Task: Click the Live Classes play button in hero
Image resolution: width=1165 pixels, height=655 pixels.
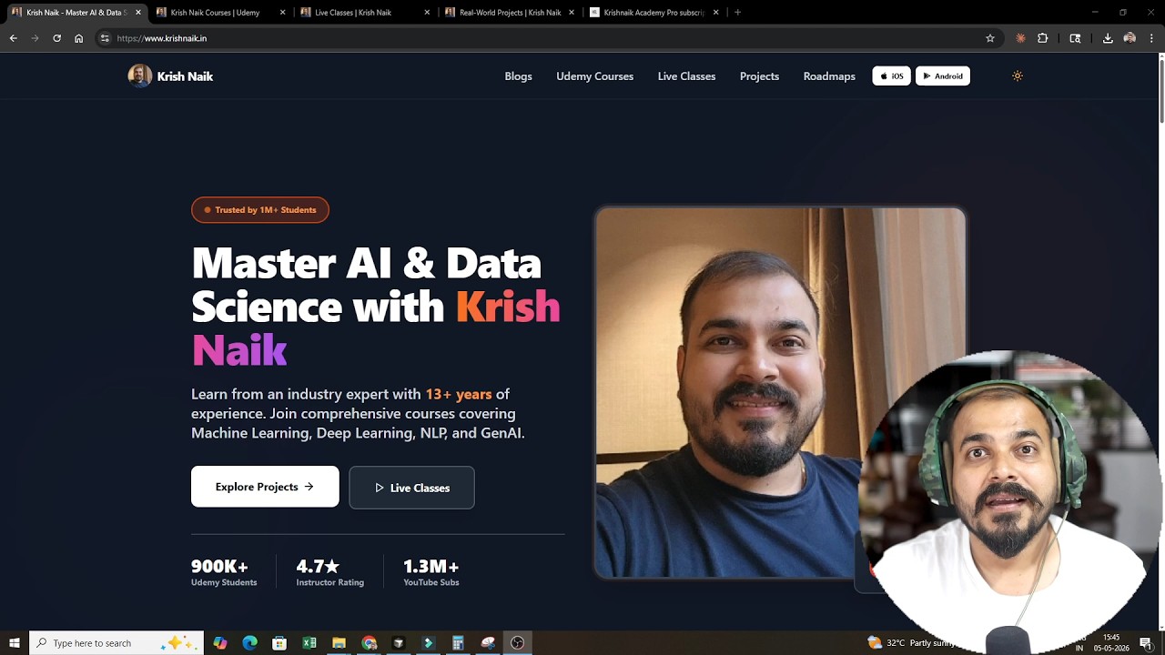Action: (x=411, y=488)
